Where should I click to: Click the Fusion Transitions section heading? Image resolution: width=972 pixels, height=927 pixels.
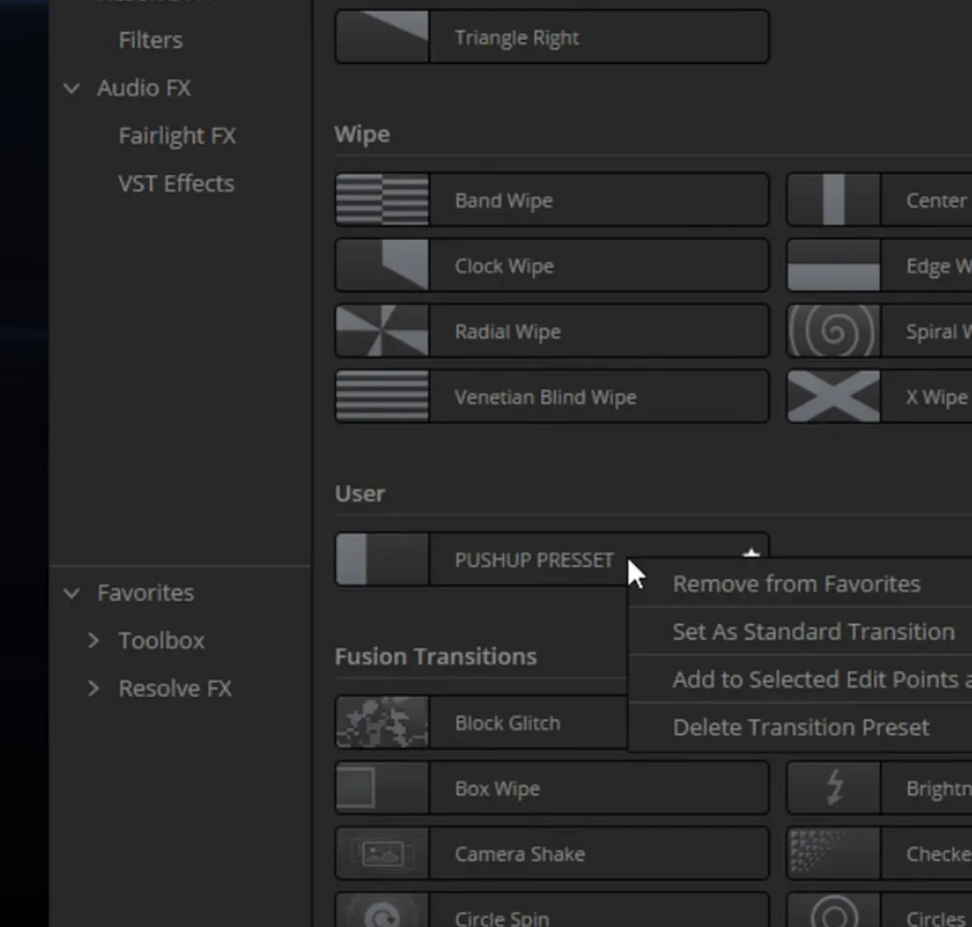click(x=436, y=656)
